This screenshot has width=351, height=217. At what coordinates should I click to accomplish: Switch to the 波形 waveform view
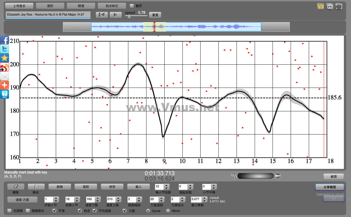[x=50, y=6]
